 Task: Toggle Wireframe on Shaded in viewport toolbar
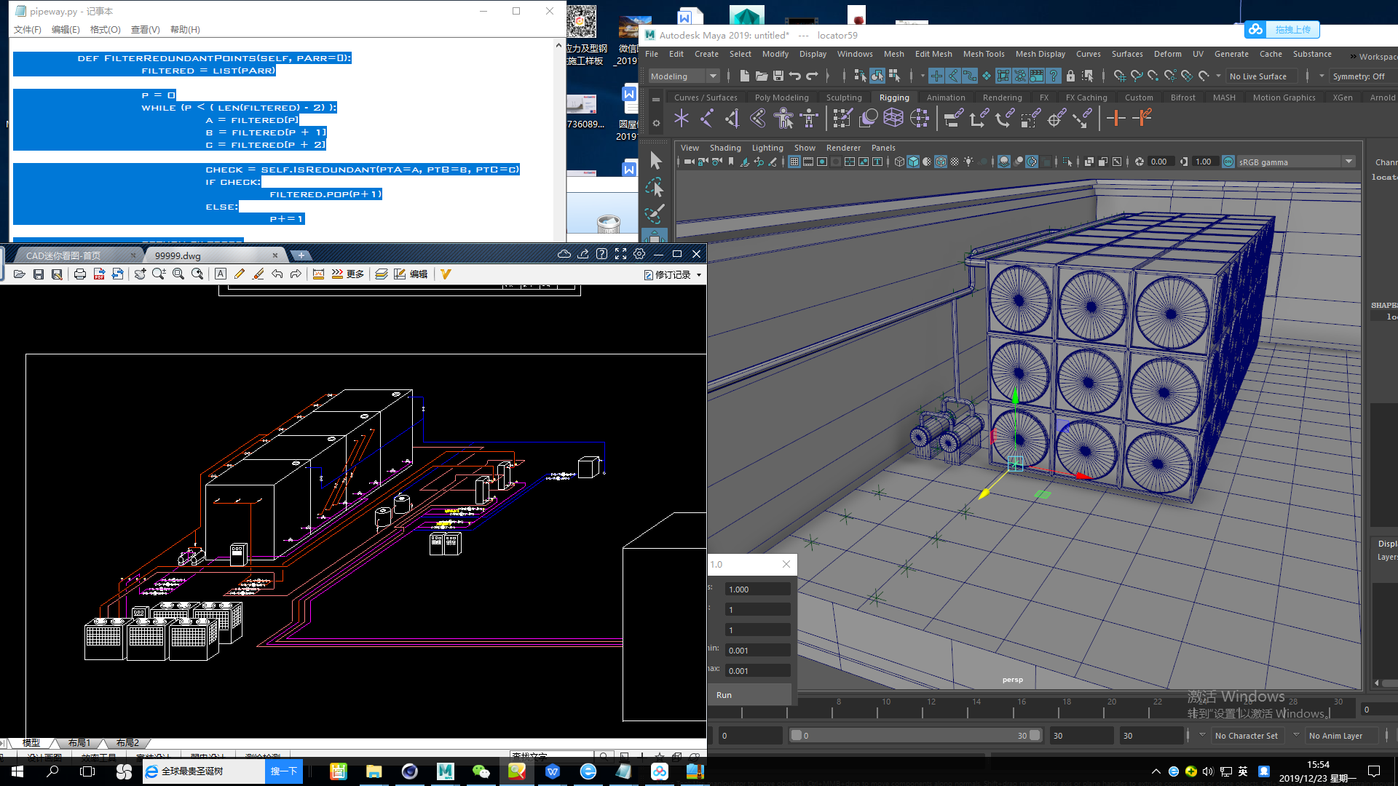tap(941, 162)
